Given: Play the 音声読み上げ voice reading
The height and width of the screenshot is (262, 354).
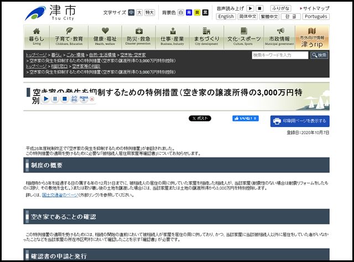Looking at the screenshot, I should tap(250, 9).
